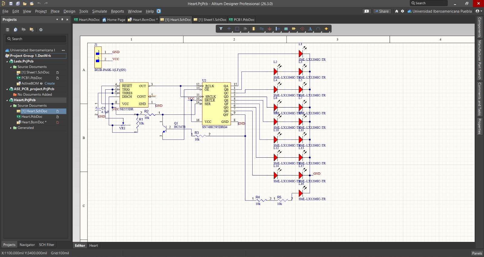Image resolution: width=484 pixels, height=257 pixels.
Task: Click the Place Arc drawing tool
Action: (318, 29)
